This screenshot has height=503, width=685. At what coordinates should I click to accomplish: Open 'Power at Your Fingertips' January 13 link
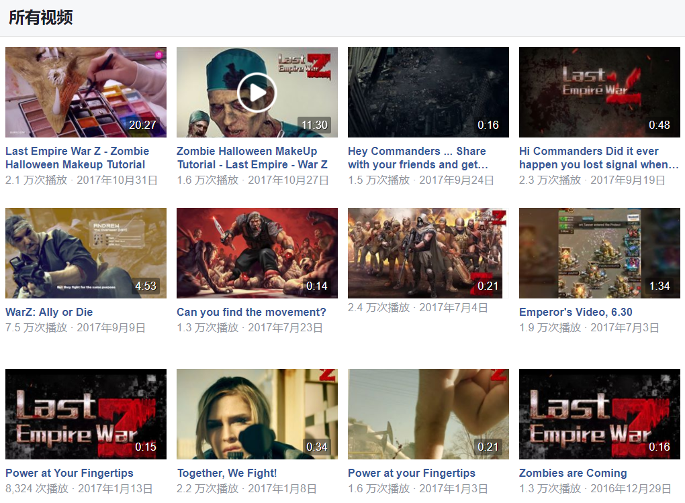69,473
